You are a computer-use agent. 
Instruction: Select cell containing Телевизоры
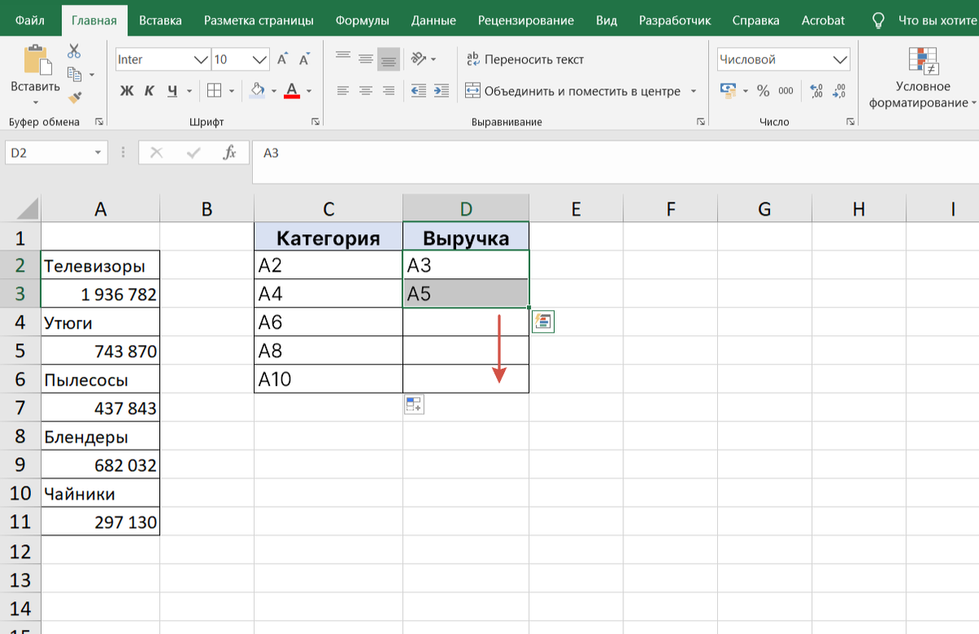[x=100, y=265]
